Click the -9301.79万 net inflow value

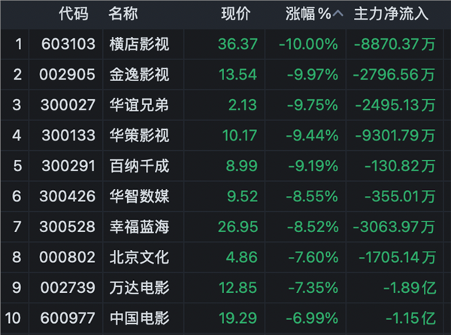tap(395, 135)
